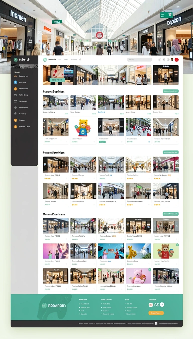Viewport: 193px width, 339px height.
Task: Click the small circle icon after header nav links
Action: pos(80,60)
